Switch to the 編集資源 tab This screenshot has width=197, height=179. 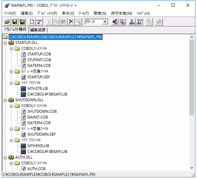pos(38,30)
